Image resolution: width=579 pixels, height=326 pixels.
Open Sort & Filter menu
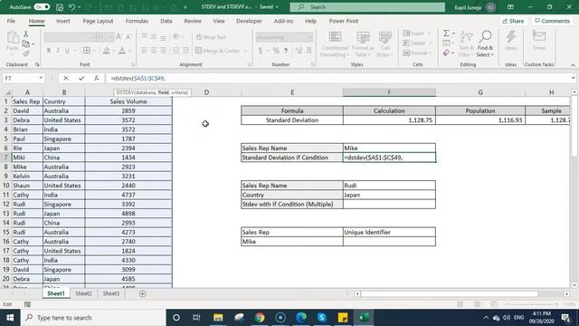tap(466, 44)
